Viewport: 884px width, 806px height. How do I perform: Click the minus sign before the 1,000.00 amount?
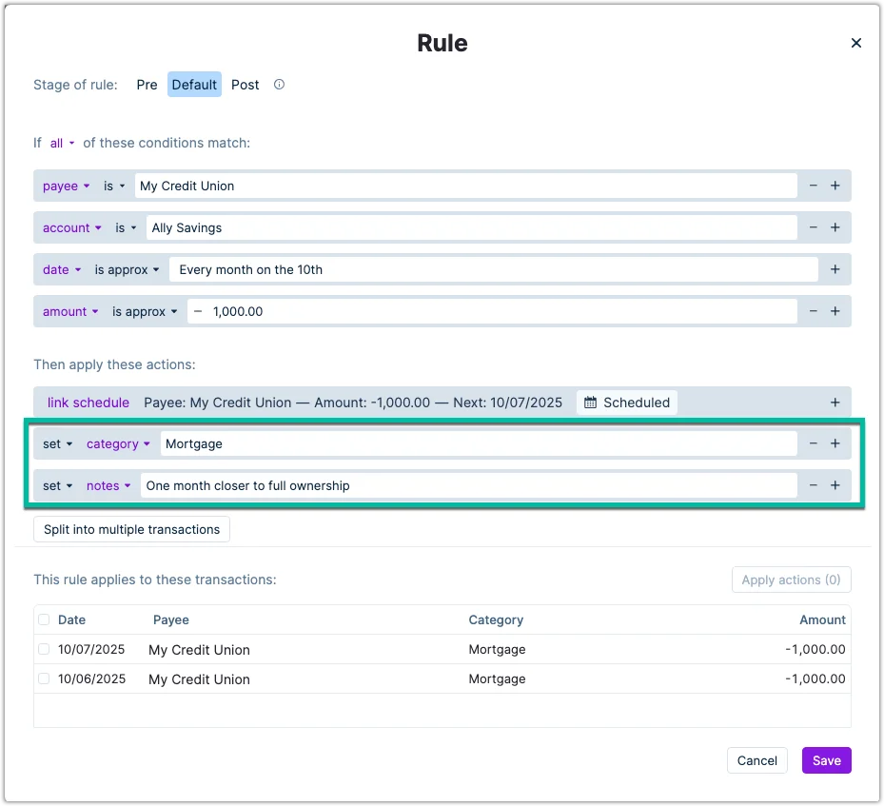[198, 311]
